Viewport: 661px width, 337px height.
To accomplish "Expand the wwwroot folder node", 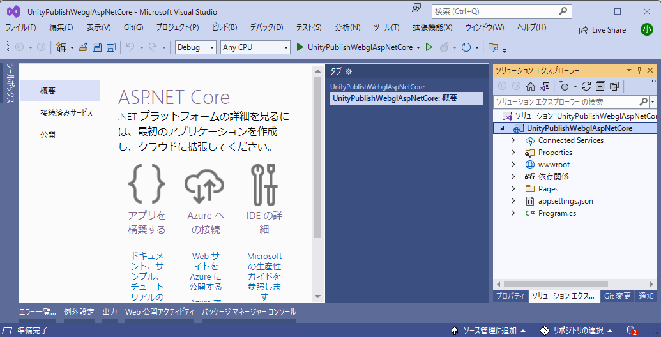I will [513, 165].
